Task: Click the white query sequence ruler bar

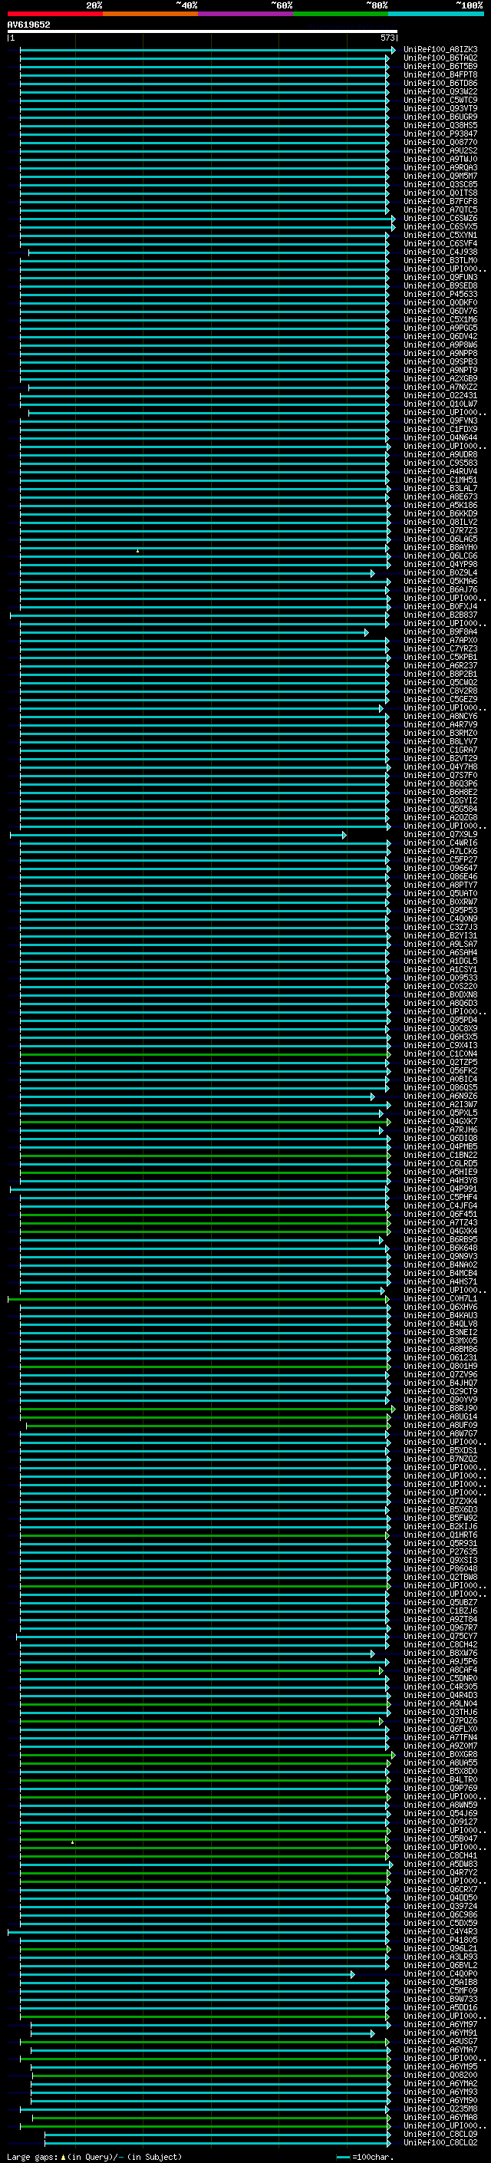Action: coord(203,31)
